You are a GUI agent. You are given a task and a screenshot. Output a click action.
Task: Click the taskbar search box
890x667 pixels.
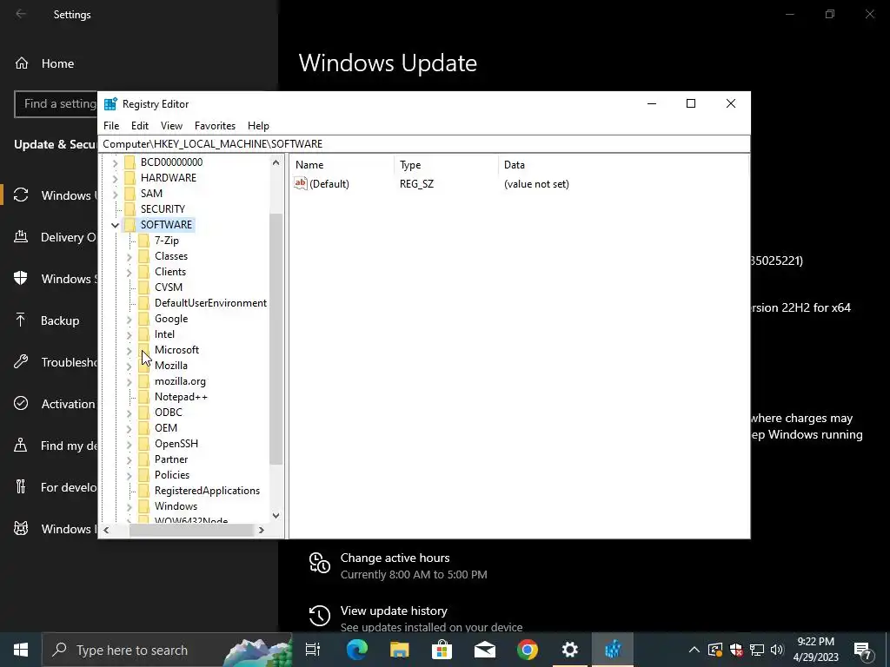[x=167, y=650]
